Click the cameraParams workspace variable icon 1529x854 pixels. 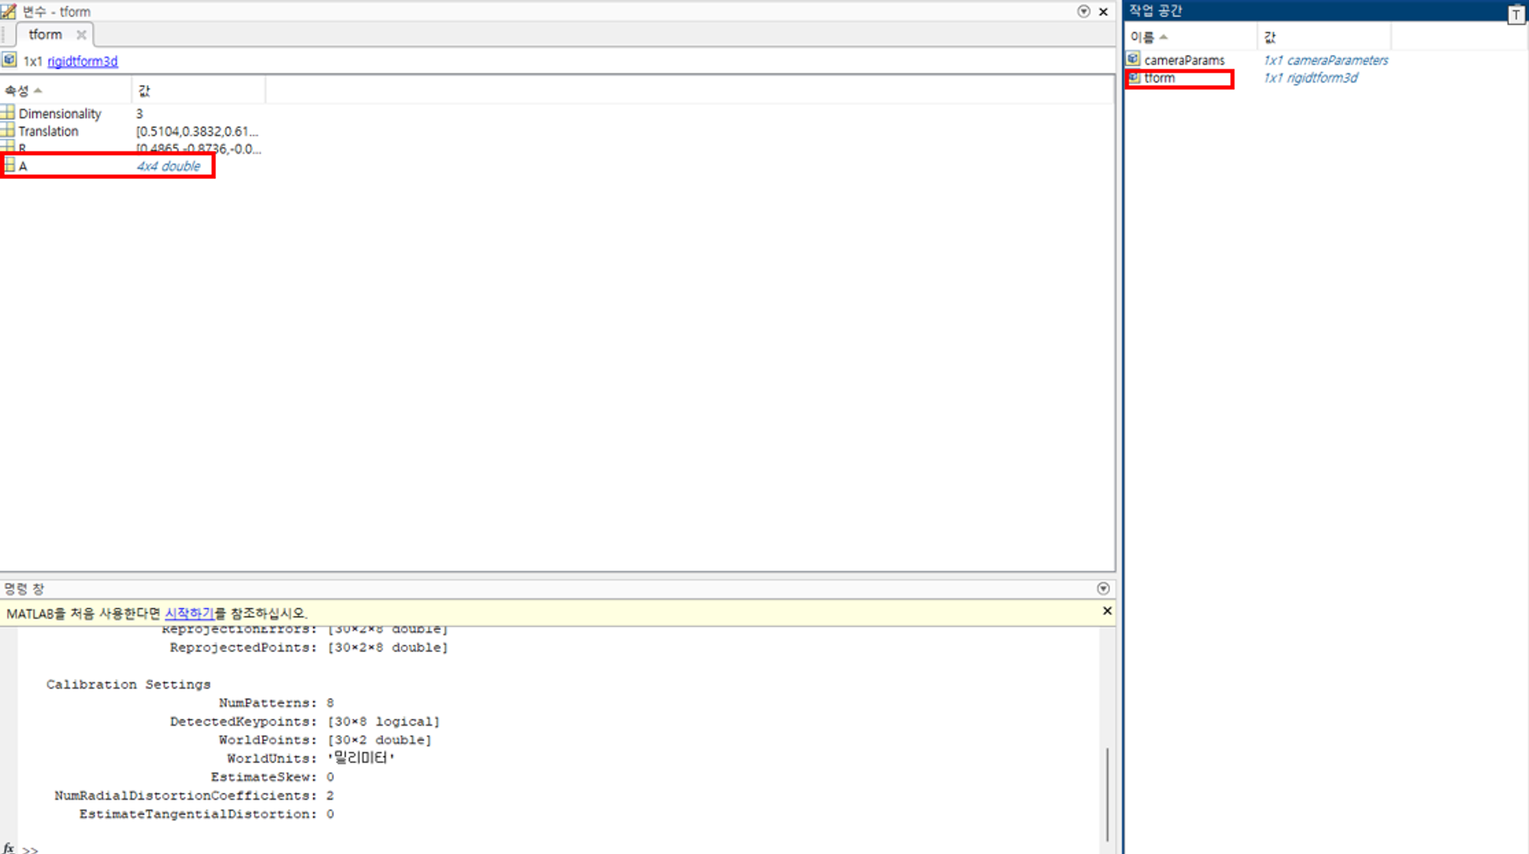click(x=1133, y=60)
